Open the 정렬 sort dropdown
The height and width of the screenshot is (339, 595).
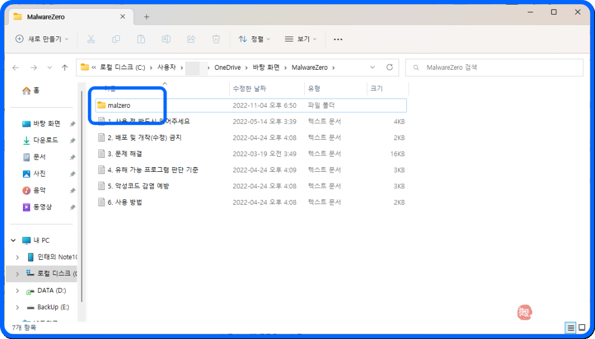click(x=254, y=39)
